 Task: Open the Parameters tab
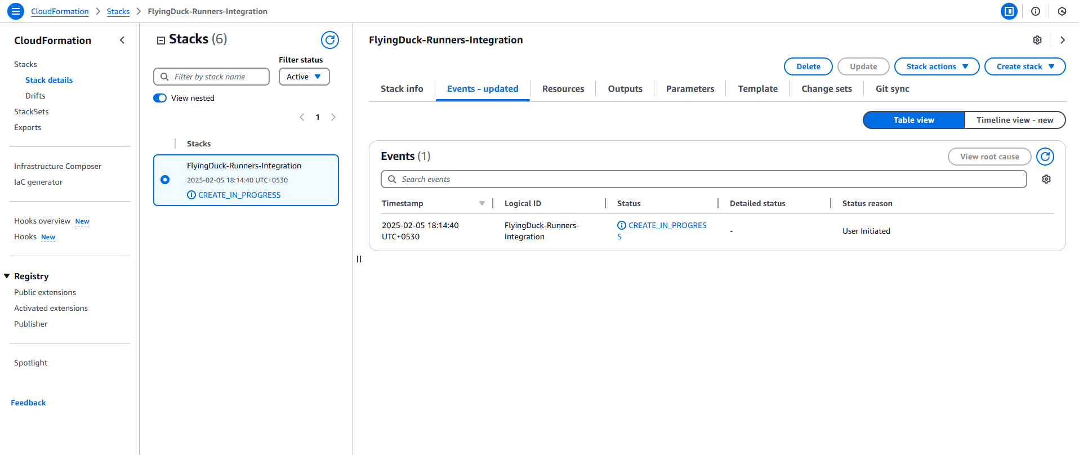tap(690, 89)
